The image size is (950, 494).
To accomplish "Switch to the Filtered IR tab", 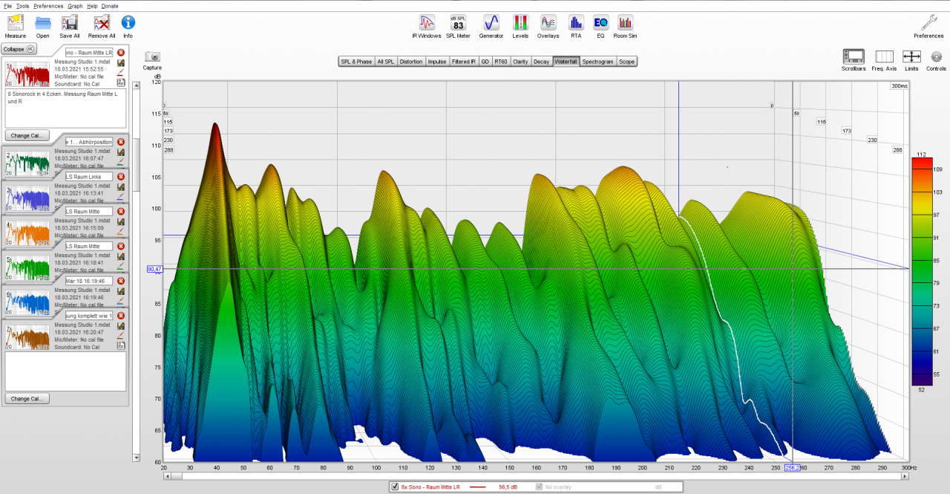I will 464,62.
